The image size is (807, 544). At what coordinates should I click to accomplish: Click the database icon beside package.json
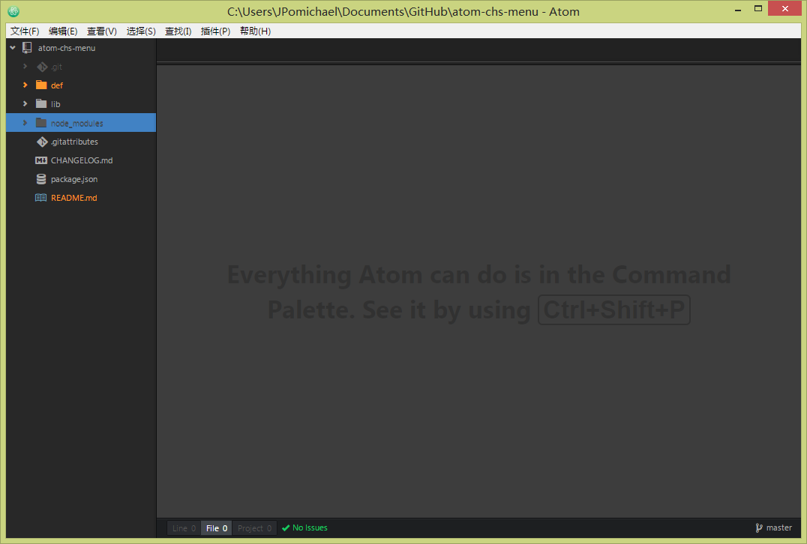(41, 179)
